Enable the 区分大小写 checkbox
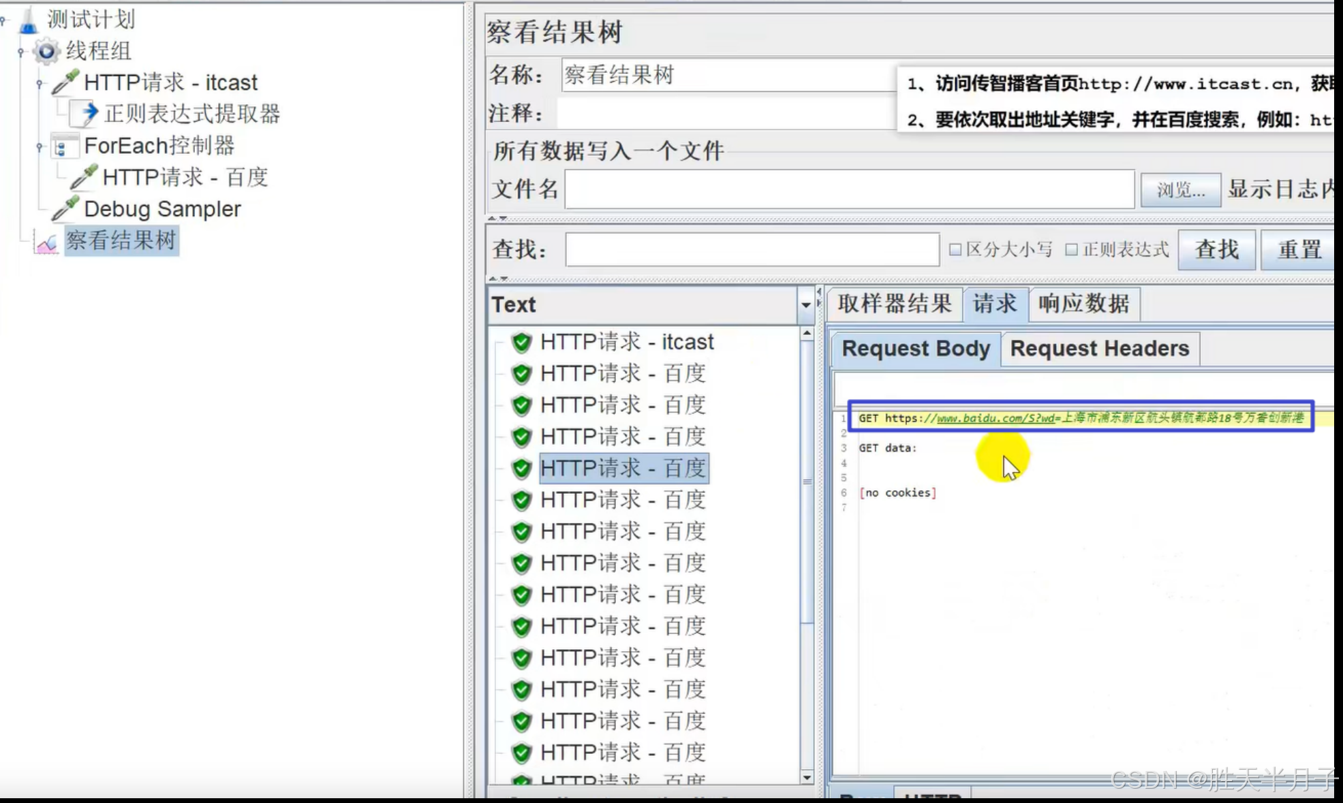 [955, 250]
